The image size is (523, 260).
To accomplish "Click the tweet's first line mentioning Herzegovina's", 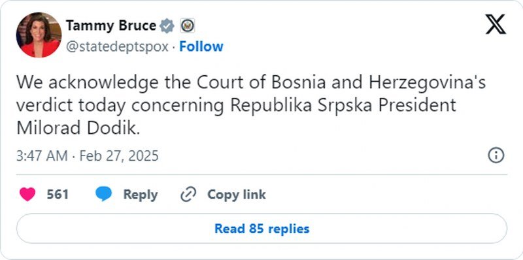I will (251, 83).
